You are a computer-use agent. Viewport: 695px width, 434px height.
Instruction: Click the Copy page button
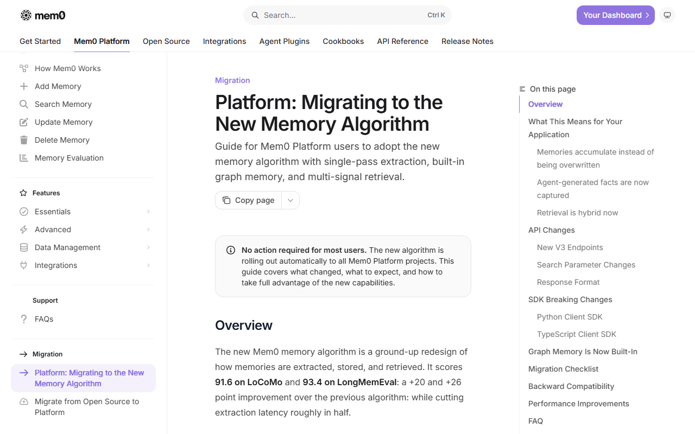(249, 200)
